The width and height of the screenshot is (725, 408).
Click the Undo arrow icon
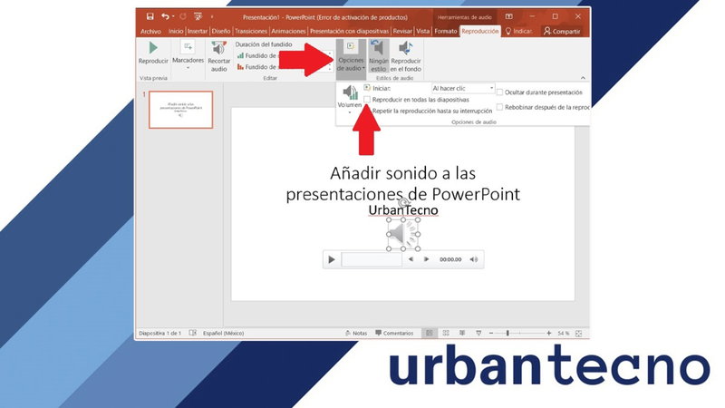(165, 16)
